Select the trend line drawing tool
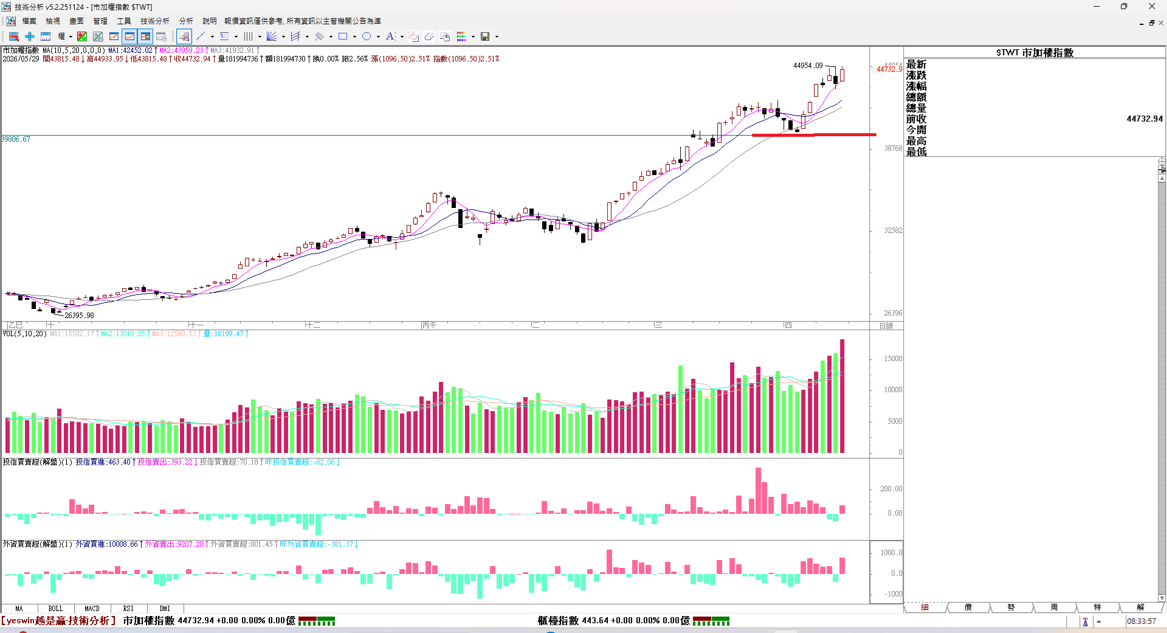Screen dimensions: 1167x633 click(201, 36)
